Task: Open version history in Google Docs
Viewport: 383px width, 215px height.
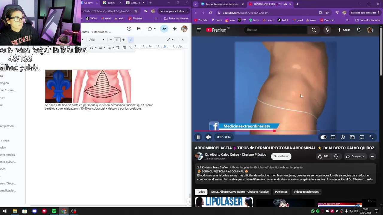Action: (129, 29)
